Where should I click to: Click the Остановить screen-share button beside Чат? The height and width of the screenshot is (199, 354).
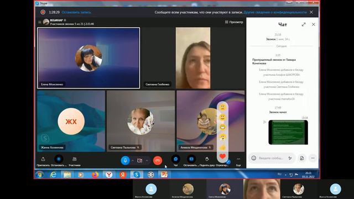(191, 159)
